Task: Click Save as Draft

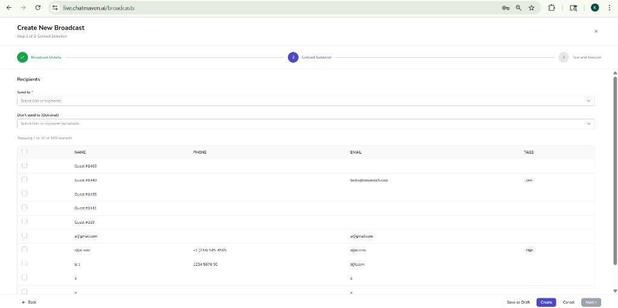Action: (518, 302)
